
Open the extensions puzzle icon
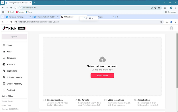coord(165,8)
